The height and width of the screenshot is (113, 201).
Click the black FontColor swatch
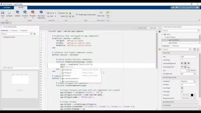point(192,95)
